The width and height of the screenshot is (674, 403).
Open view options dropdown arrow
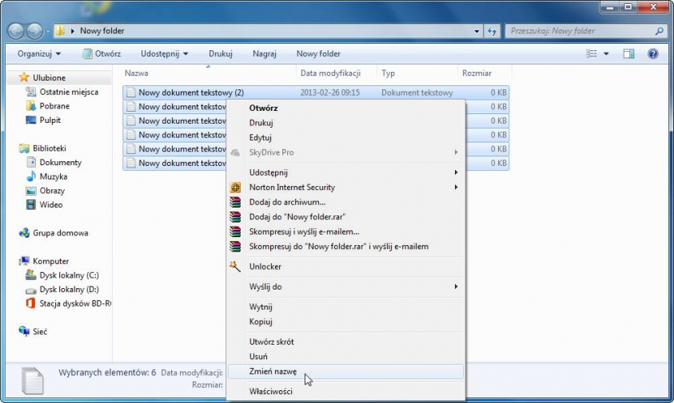point(606,53)
